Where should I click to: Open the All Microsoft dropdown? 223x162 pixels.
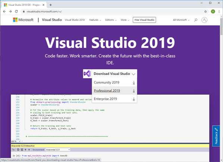pyautogui.click(x=181, y=20)
